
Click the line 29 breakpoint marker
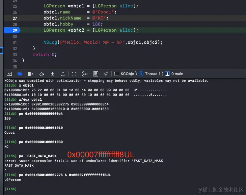(x=12, y=30)
